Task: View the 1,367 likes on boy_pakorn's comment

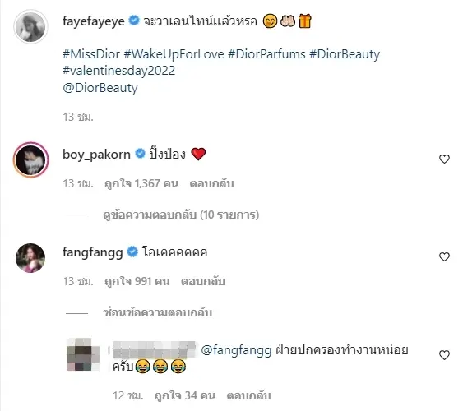Action: pos(141,183)
